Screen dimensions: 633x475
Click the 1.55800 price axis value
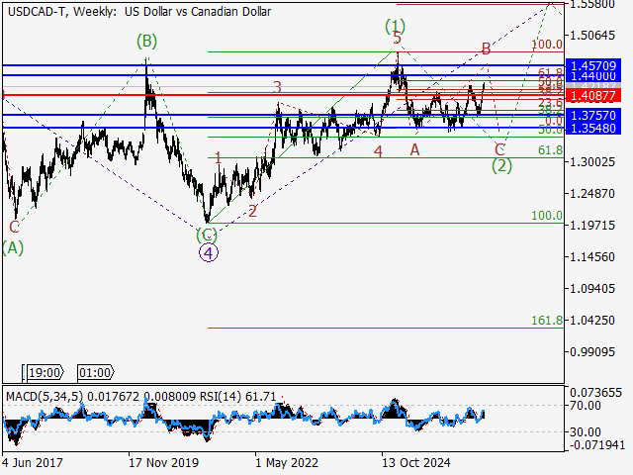tap(592, 4)
